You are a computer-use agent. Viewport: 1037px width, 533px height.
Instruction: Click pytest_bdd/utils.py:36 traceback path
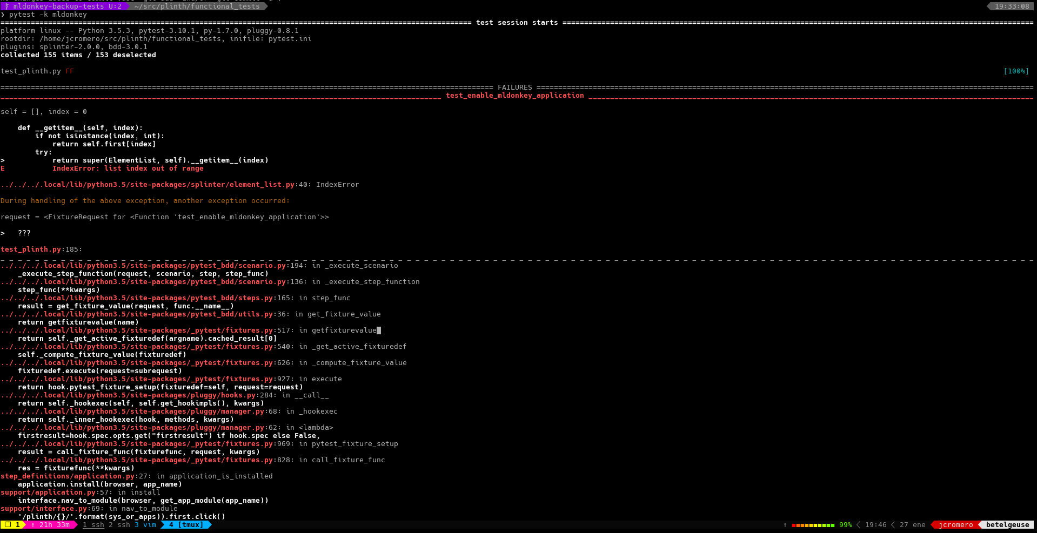tap(145, 314)
